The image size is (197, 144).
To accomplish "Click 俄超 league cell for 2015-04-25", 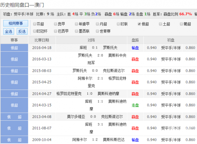I will [14, 82].
